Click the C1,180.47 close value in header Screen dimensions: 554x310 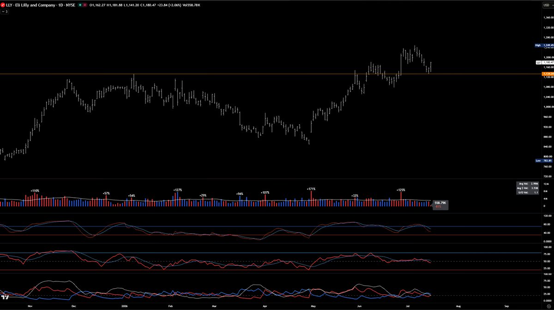pos(148,5)
